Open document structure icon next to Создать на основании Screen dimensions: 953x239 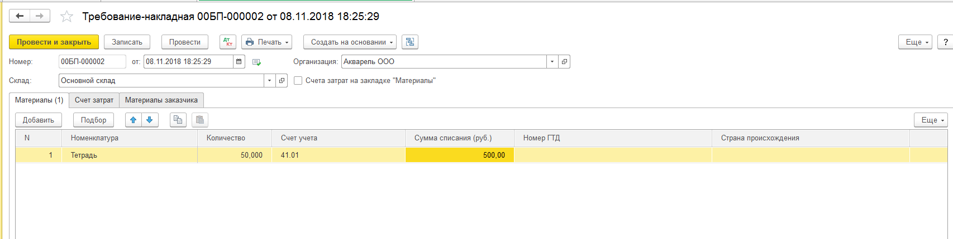(x=410, y=42)
